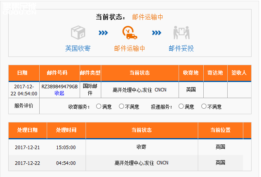Click the gray package box icon
This screenshot has height=177, width=261.
(x=78, y=33)
